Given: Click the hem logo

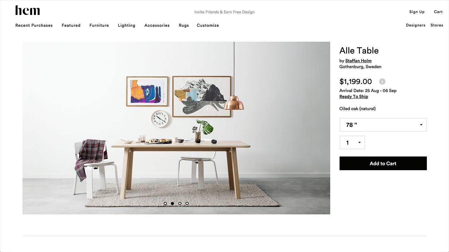Looking at the screenshot, I should click(x=27, y=10).
